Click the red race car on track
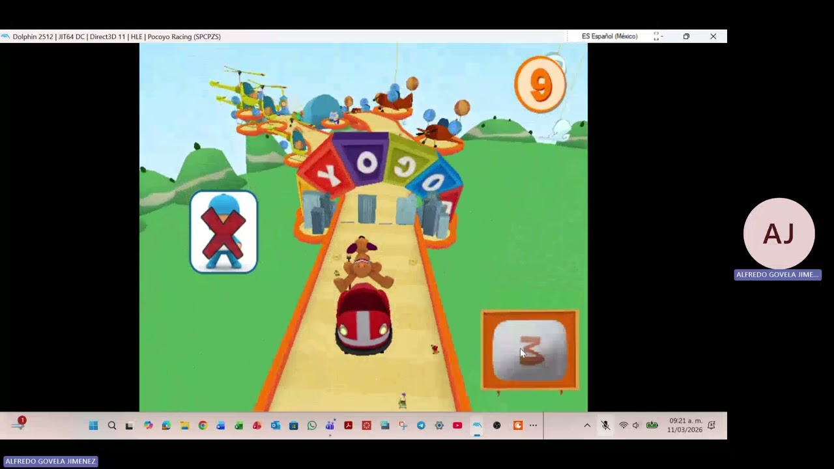 [364, 319]
